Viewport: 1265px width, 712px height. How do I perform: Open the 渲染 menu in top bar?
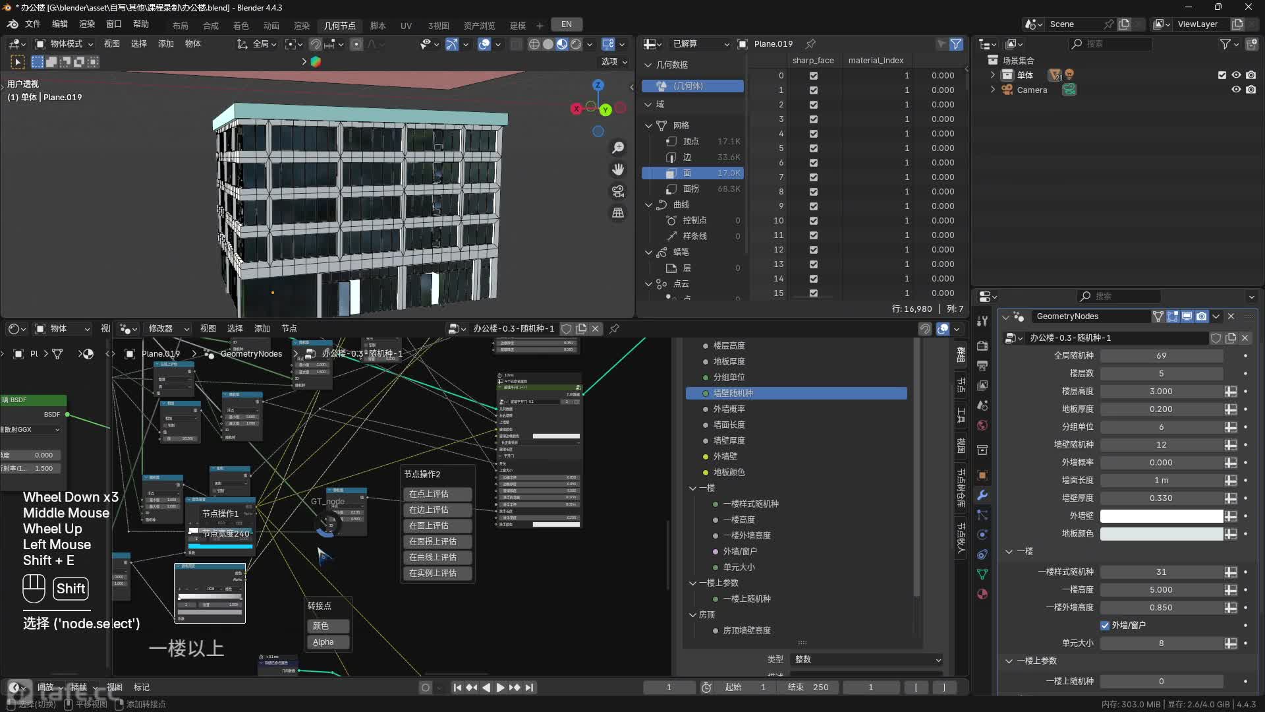point(87,24)
